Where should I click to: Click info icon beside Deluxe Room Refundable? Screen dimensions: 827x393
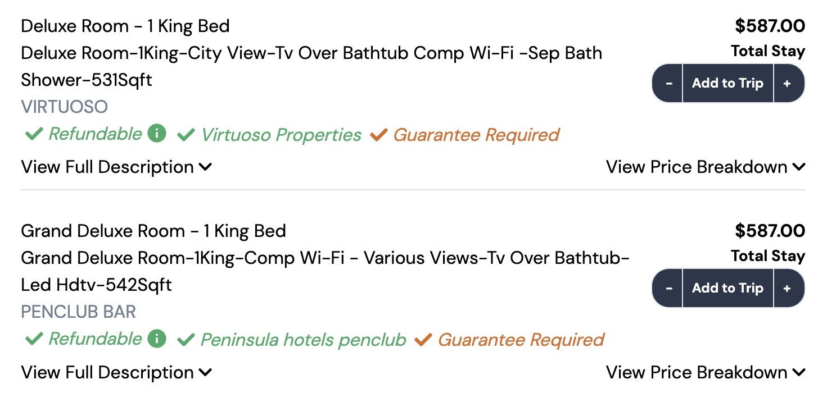click(157, 134)
